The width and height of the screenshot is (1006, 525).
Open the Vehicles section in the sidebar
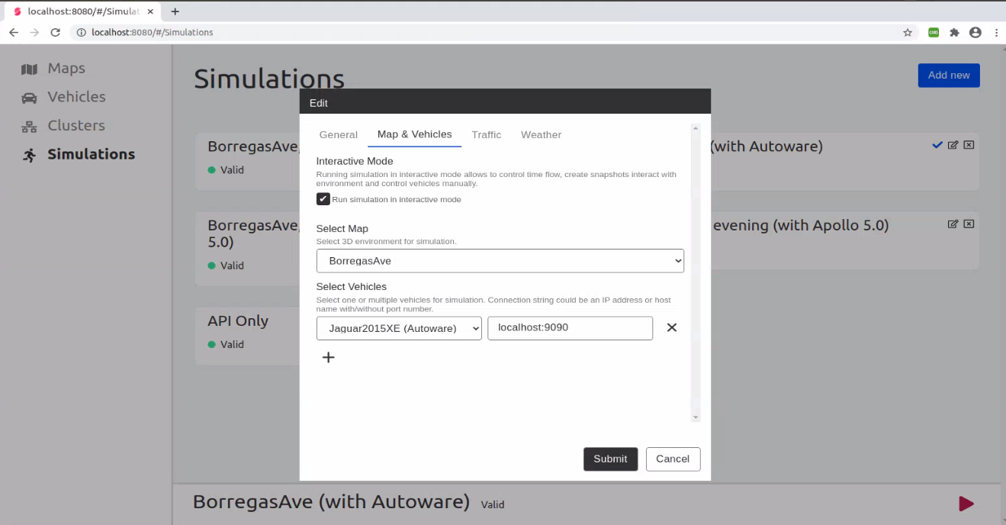[76, 97]
